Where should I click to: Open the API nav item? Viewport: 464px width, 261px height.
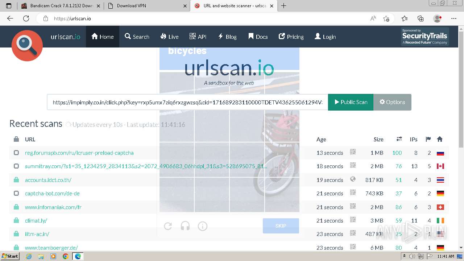(x=198, y=37)
